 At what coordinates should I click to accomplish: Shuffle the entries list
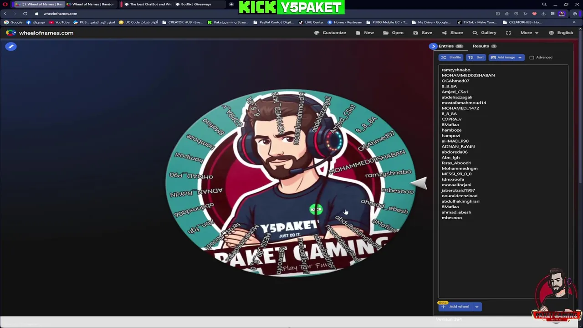(451, 57)
